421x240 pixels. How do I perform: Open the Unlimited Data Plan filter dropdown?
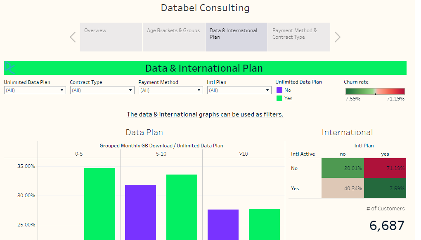pyautogui.click(x=63, y=90)
